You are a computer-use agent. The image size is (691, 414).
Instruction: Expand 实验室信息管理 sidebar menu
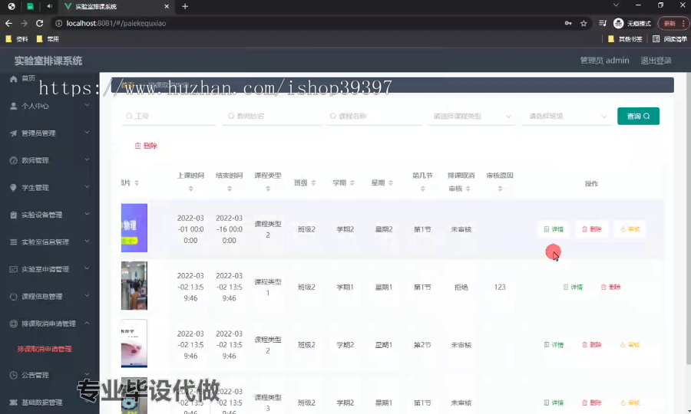(49, 242)
